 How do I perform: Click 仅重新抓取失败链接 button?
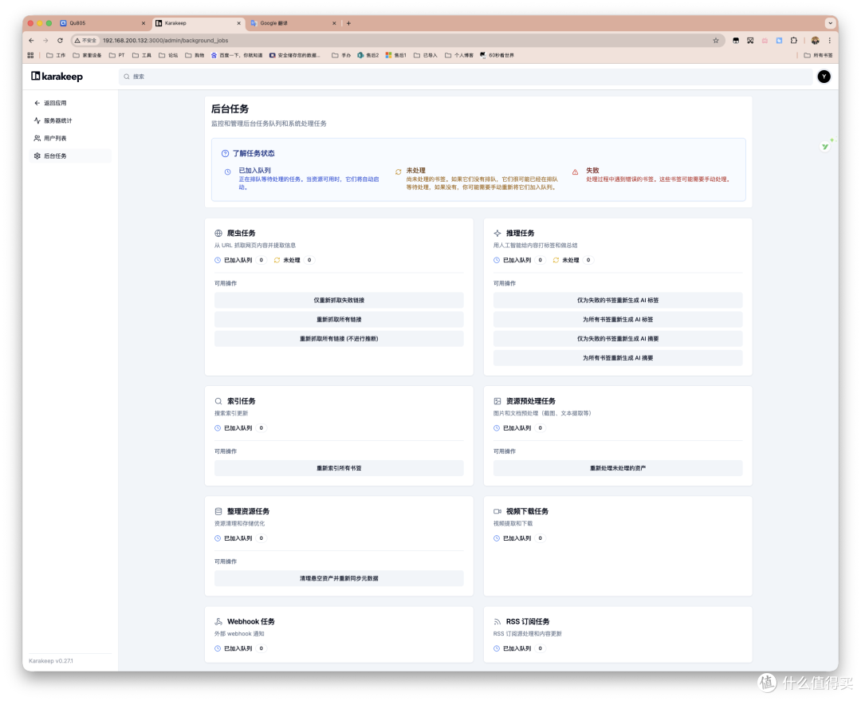click(339, 300)
